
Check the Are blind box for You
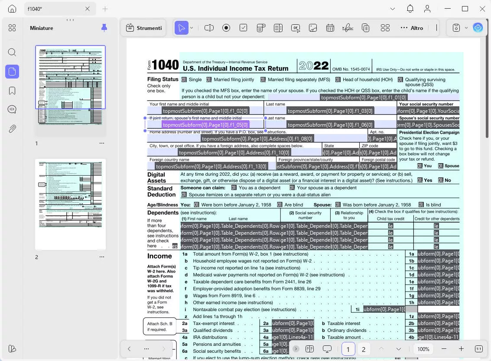point(280,204)
